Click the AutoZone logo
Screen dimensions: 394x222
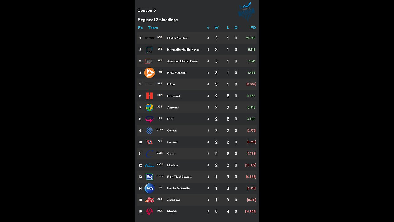pos(150,200)
